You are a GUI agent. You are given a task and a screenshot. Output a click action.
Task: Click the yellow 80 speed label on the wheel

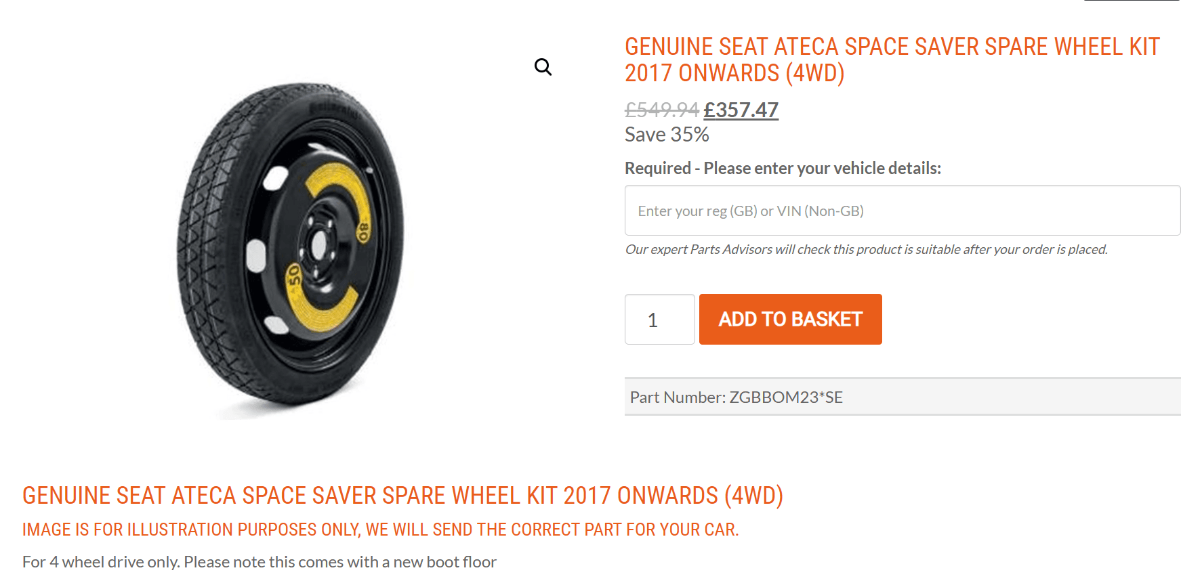click(x=364, y=232)
